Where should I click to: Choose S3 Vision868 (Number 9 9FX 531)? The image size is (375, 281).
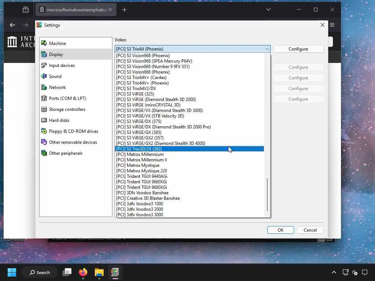[x=189, y=67]
